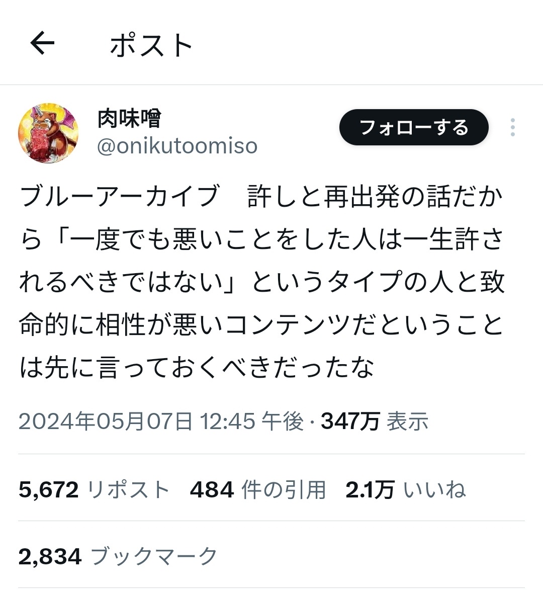Image resolution: width=543 pixels, height=590 pixels.
Task: Click the リポスト label text
Action: coord(128,489)
